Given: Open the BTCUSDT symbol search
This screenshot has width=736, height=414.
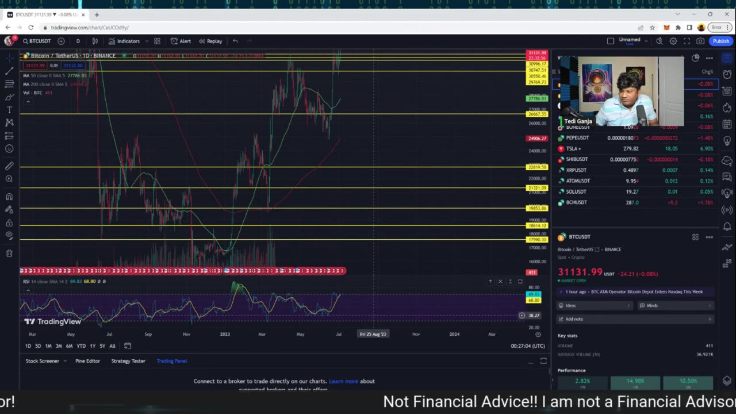Looking at the screenshot, I should pyautogui.click(x=37, y=41).
